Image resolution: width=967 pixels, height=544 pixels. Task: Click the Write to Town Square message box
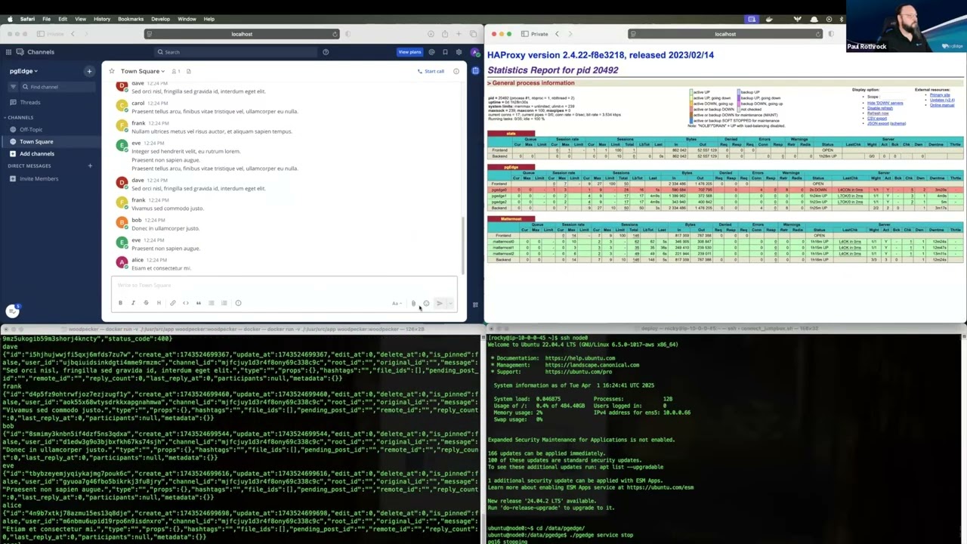pyautogui.click(x=284, y=286)
